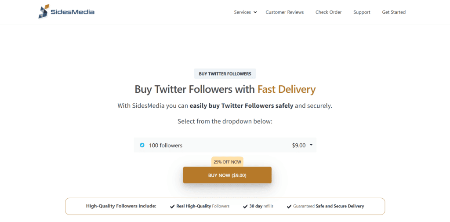Click the $9.00 price in dropdown
This screenshot has height=222, width=450.
coord(298,145)
